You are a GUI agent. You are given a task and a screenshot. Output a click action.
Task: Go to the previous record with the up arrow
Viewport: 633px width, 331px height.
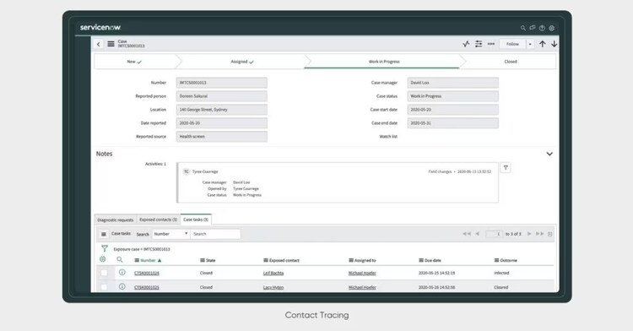[542, 44]
